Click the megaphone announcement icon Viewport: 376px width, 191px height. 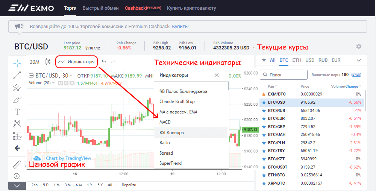[x=19, y=26]
